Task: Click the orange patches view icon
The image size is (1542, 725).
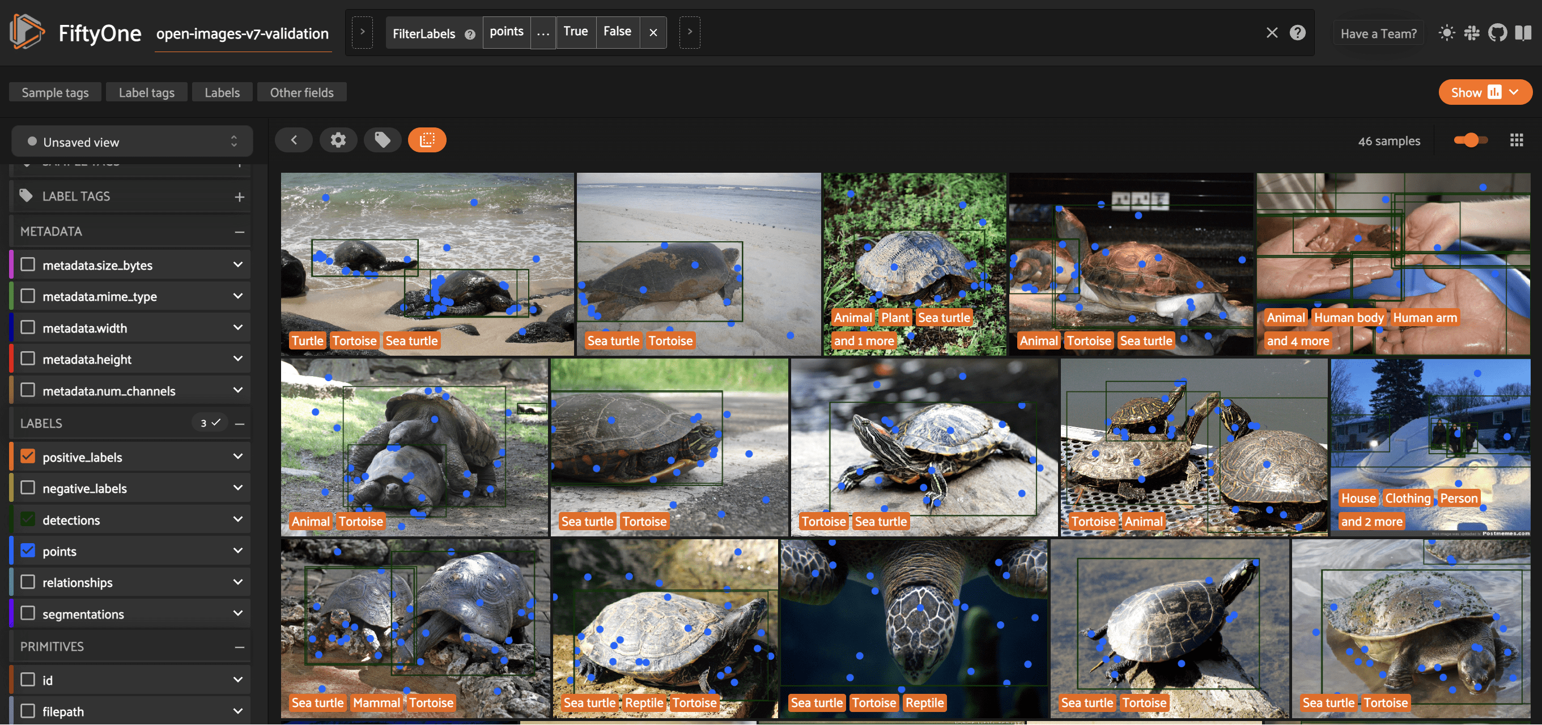Action: (427, 140)
